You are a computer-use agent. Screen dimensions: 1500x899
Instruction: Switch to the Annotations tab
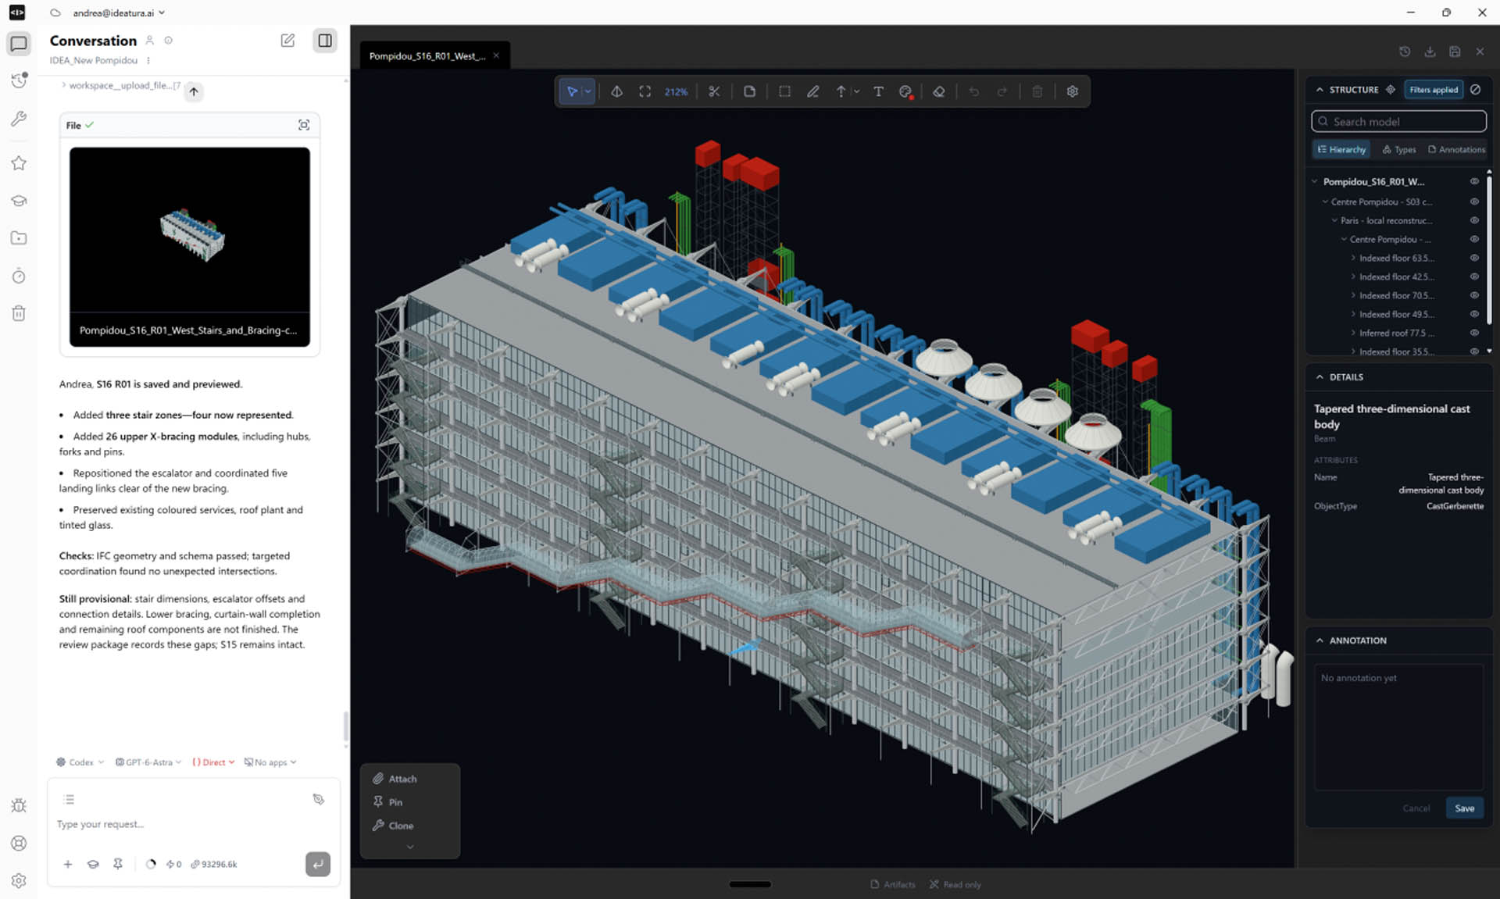point(1456,149)
